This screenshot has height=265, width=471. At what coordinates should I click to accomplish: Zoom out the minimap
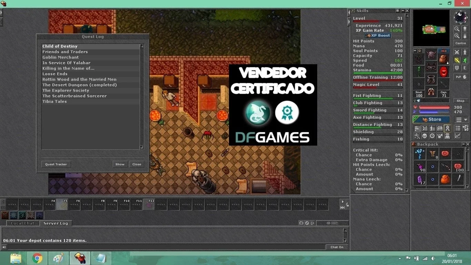click(457, 29)
